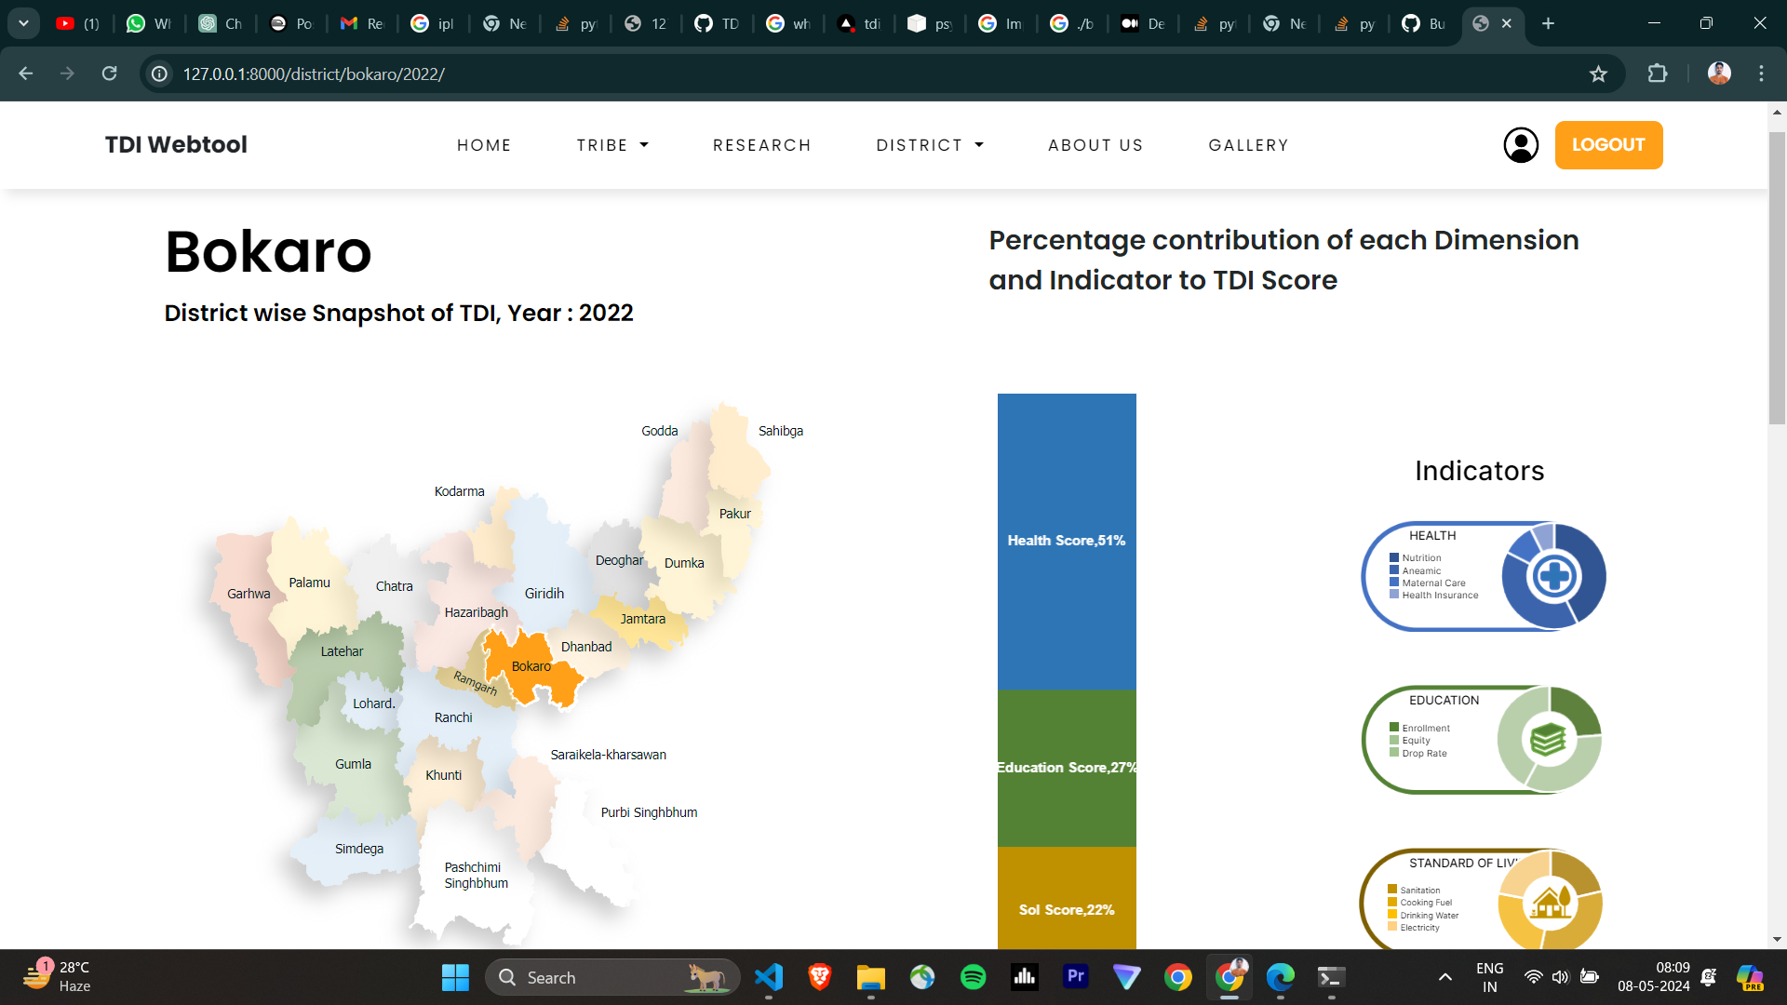Reload the page using refresh icon
The image size is (1787, 1005).
coord(109,74)
